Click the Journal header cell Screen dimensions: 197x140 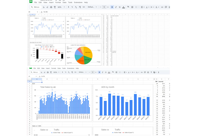[x=161, y=82]
